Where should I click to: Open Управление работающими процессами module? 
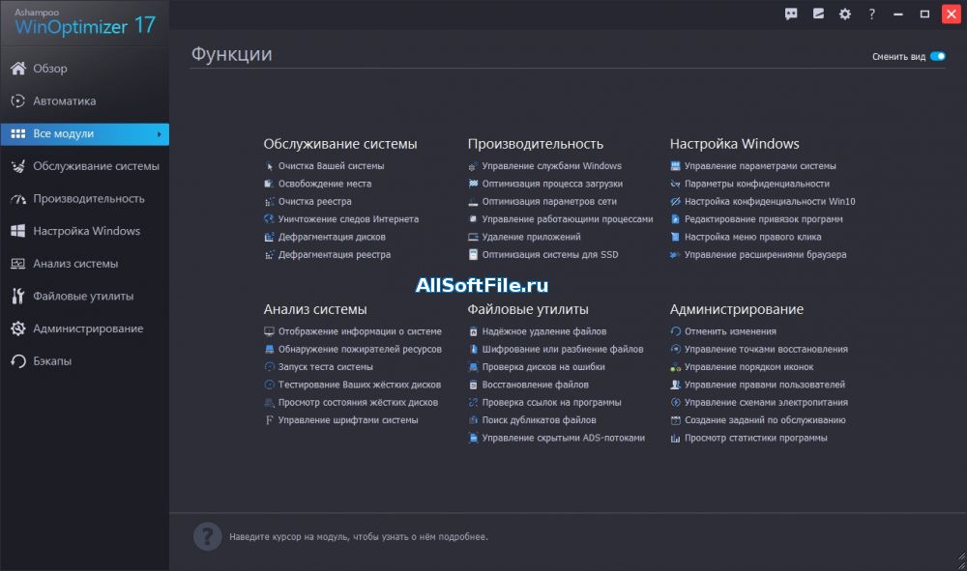[567, 219]
